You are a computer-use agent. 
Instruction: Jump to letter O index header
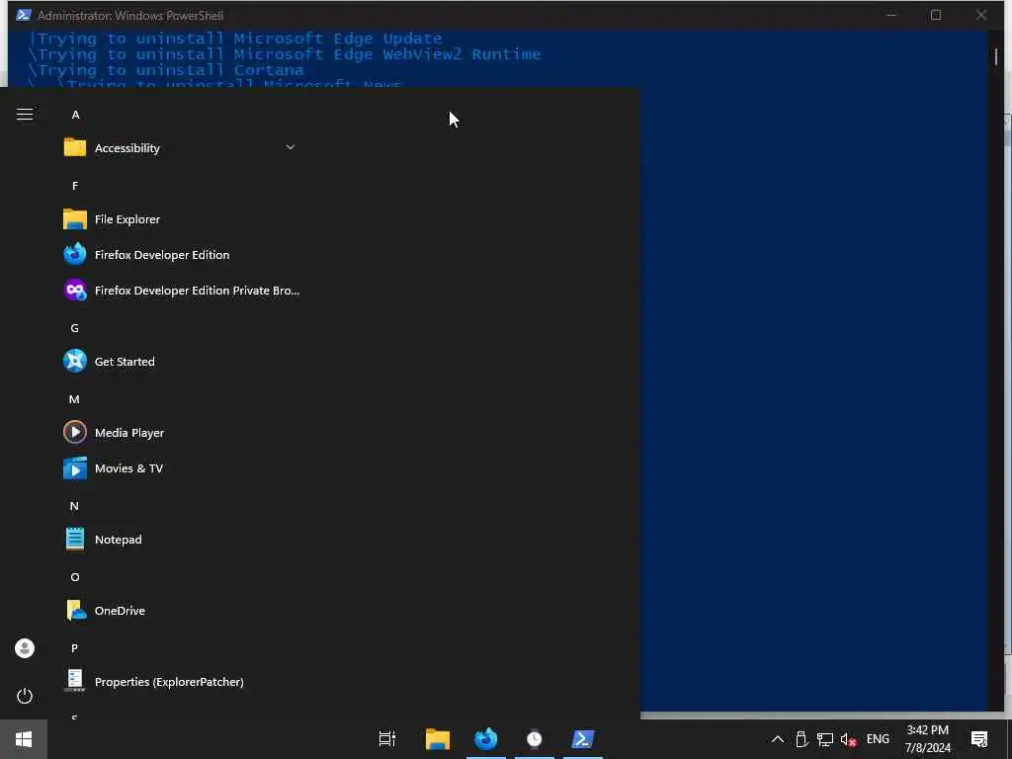[x=75, y=577]
